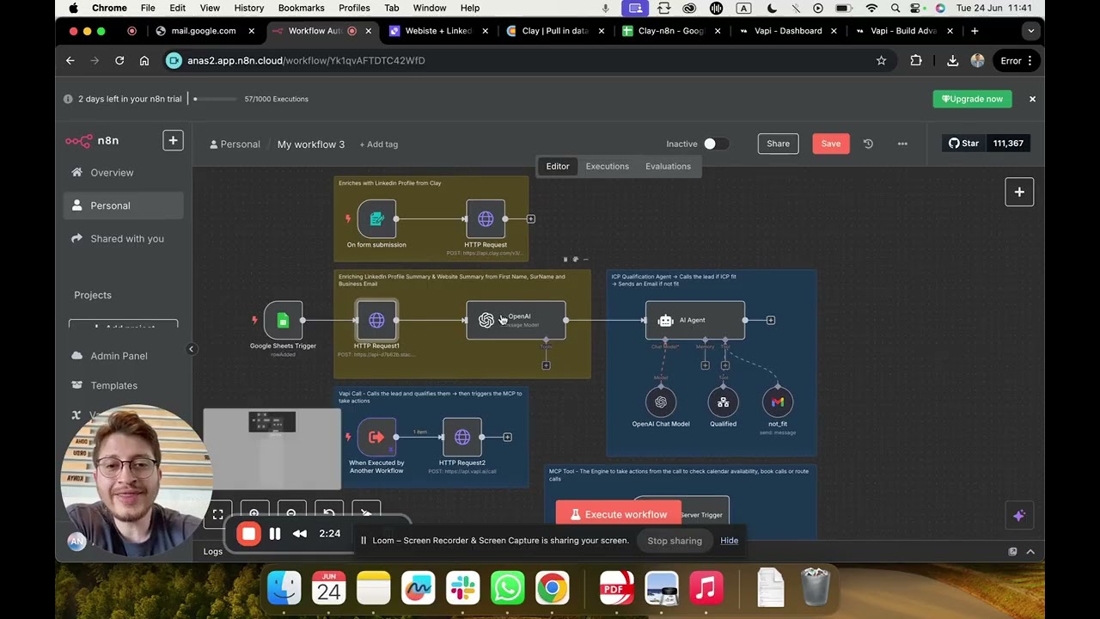Open Slack from the Dock
The width and height of the screenshot is (1100, 619).
tap(462, 588)
